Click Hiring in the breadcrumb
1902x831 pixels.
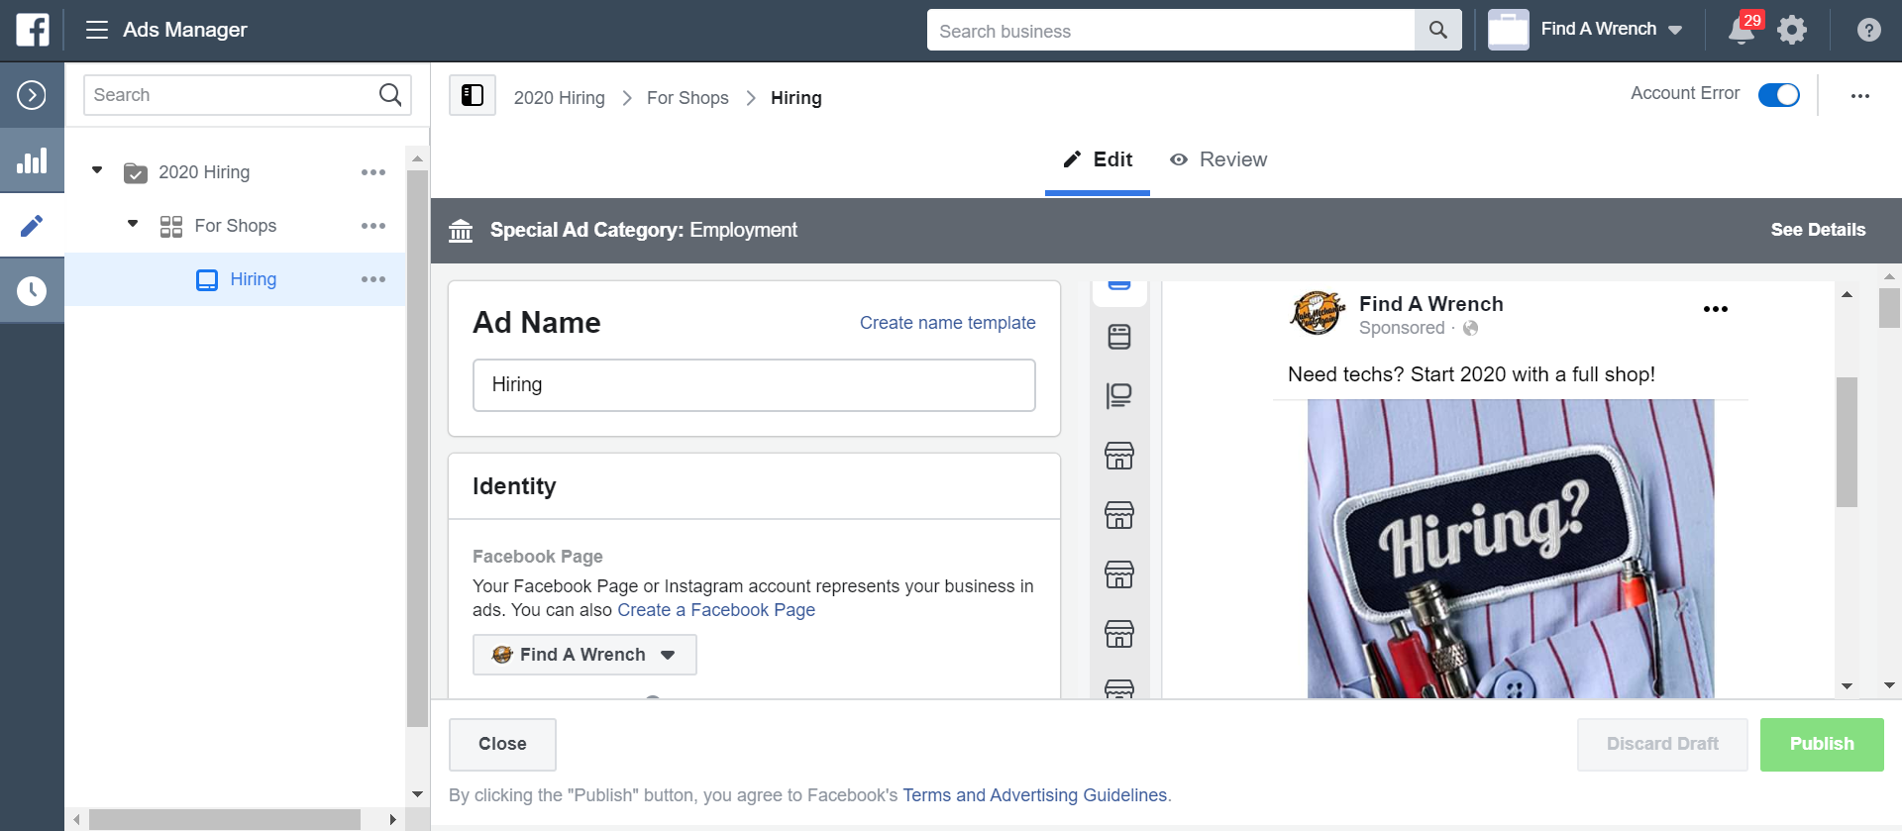pos(796,98)
